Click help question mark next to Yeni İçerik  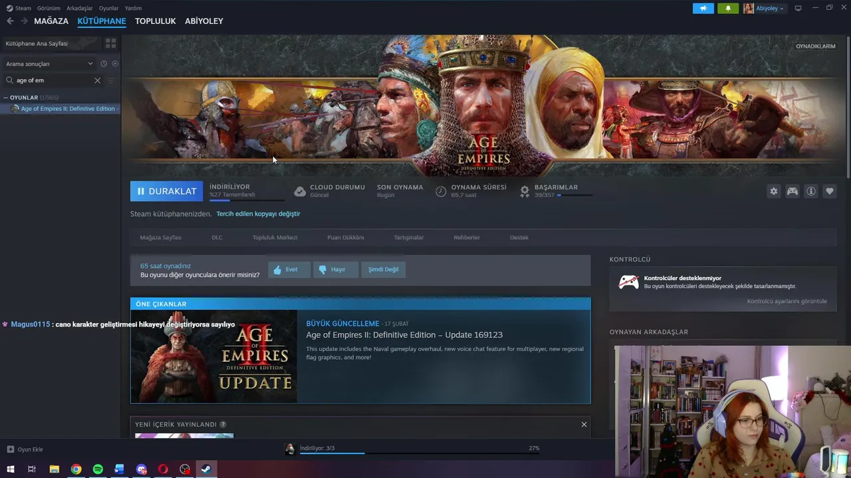coord(223,424)
